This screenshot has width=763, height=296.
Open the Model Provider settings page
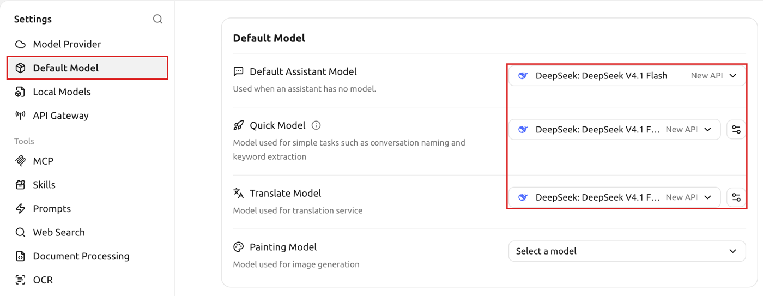pyautogui.click(x=87, y=44)
